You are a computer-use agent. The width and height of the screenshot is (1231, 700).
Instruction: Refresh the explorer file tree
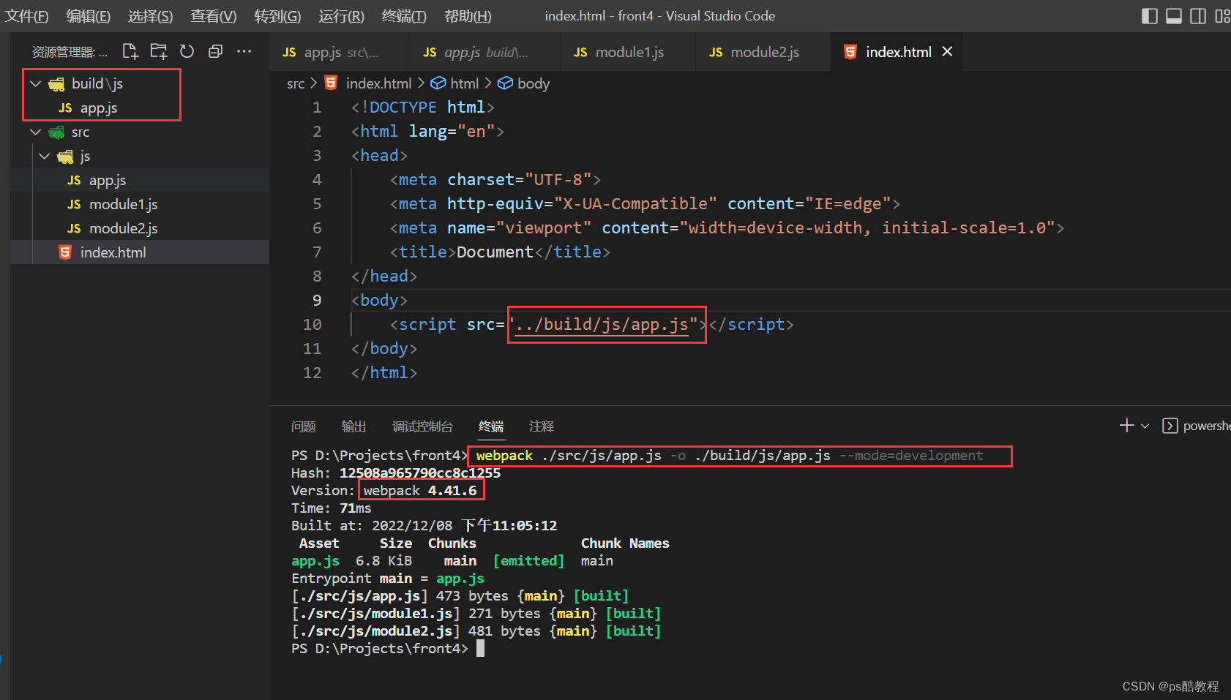point(187,51)
